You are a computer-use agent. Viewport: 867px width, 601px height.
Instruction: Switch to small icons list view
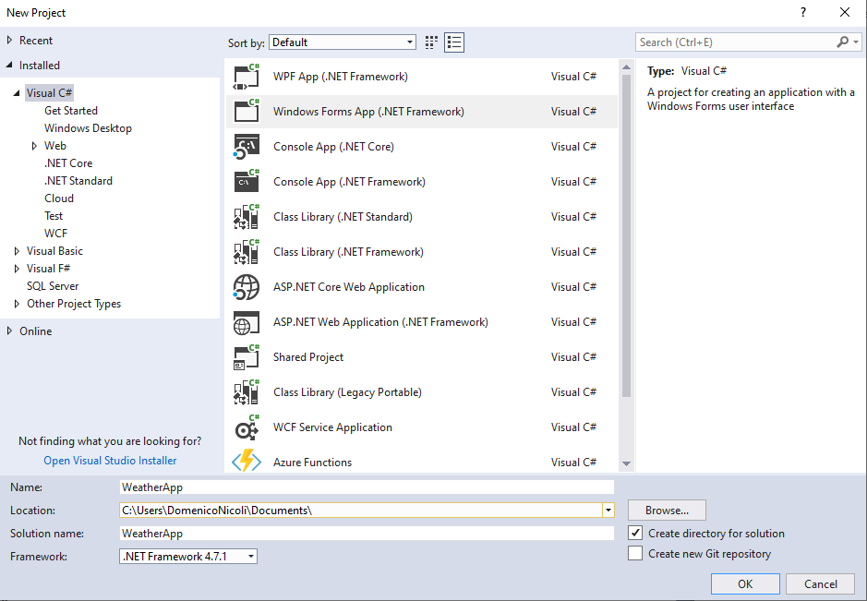point(454,42)
